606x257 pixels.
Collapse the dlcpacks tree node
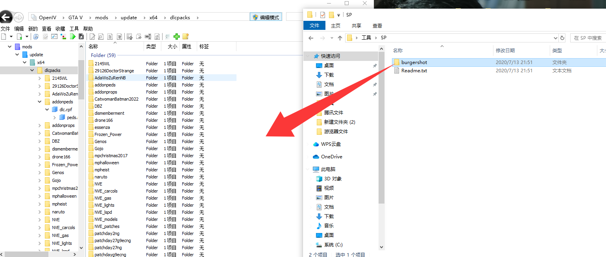32,70
